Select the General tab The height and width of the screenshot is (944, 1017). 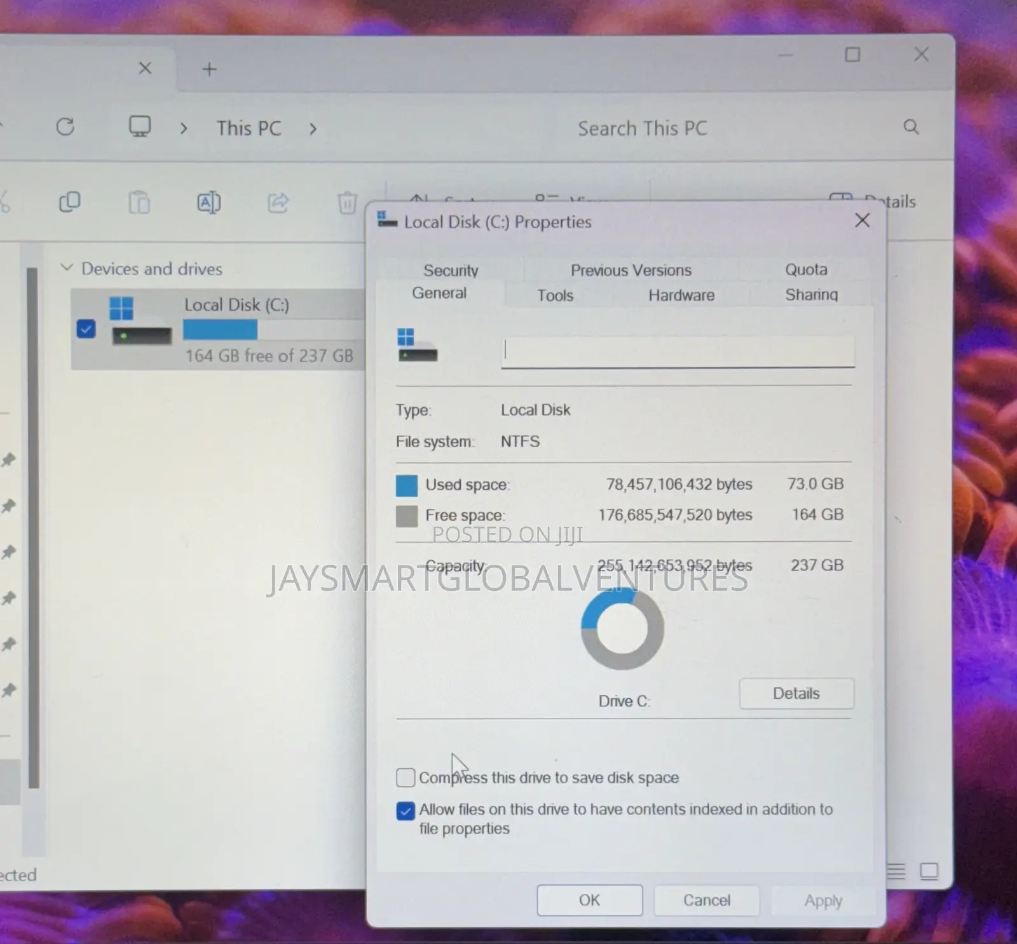[x=439, y=293]
